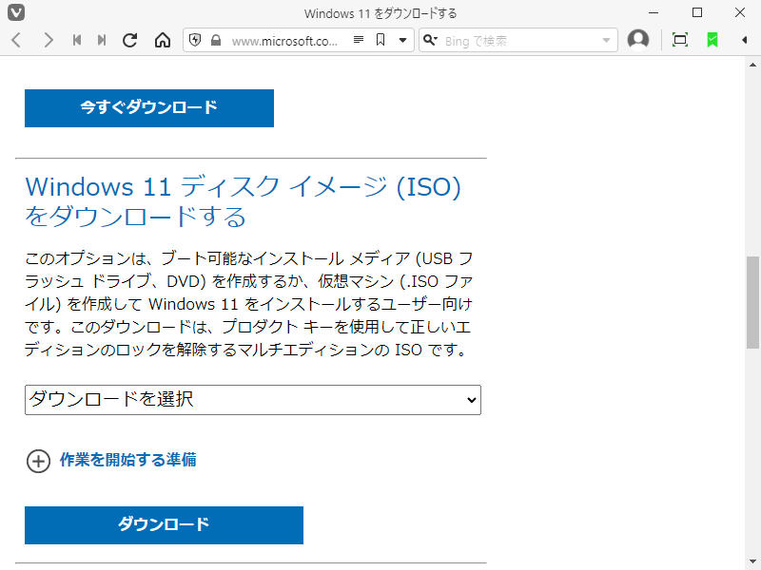Show site info via the padlock icon

pos(216,40)
